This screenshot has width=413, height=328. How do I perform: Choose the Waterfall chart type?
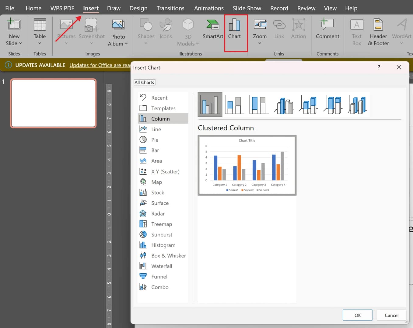click(162, 266)
